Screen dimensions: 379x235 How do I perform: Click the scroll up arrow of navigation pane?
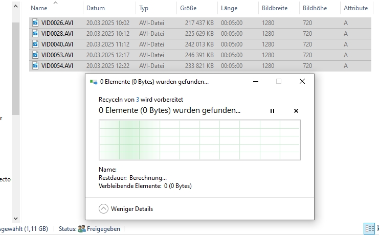pyautogui.click(x=15, y=7)
